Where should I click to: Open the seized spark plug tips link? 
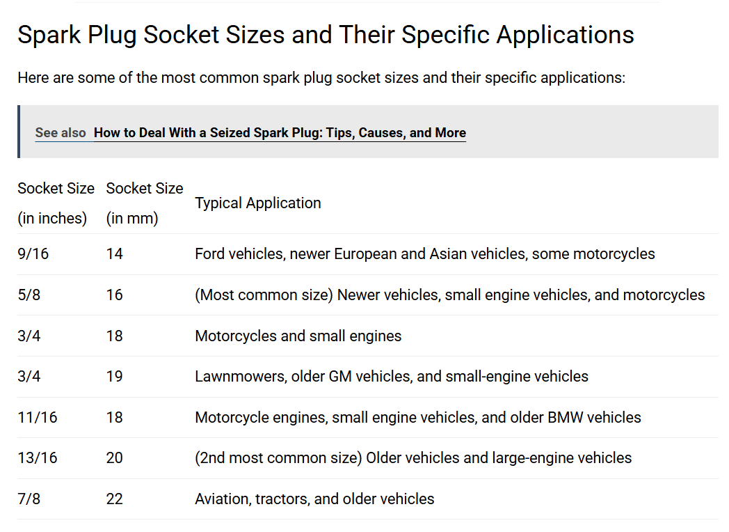pyautogui.click(x=280, y=132)
